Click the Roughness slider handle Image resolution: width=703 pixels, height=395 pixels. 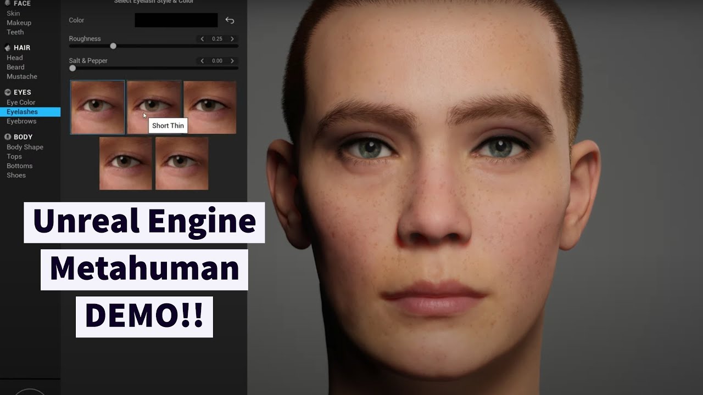tap(113, 46)
